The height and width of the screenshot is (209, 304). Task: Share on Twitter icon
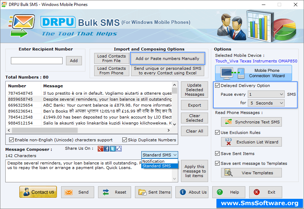pos(113,149)
